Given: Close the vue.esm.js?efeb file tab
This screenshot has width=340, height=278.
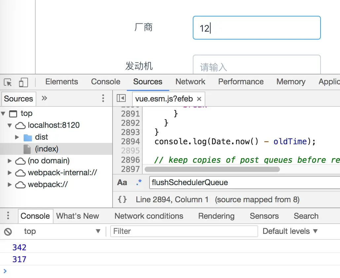Looking at the screenshot, I should pyautogui.click(x=199, y=99).
